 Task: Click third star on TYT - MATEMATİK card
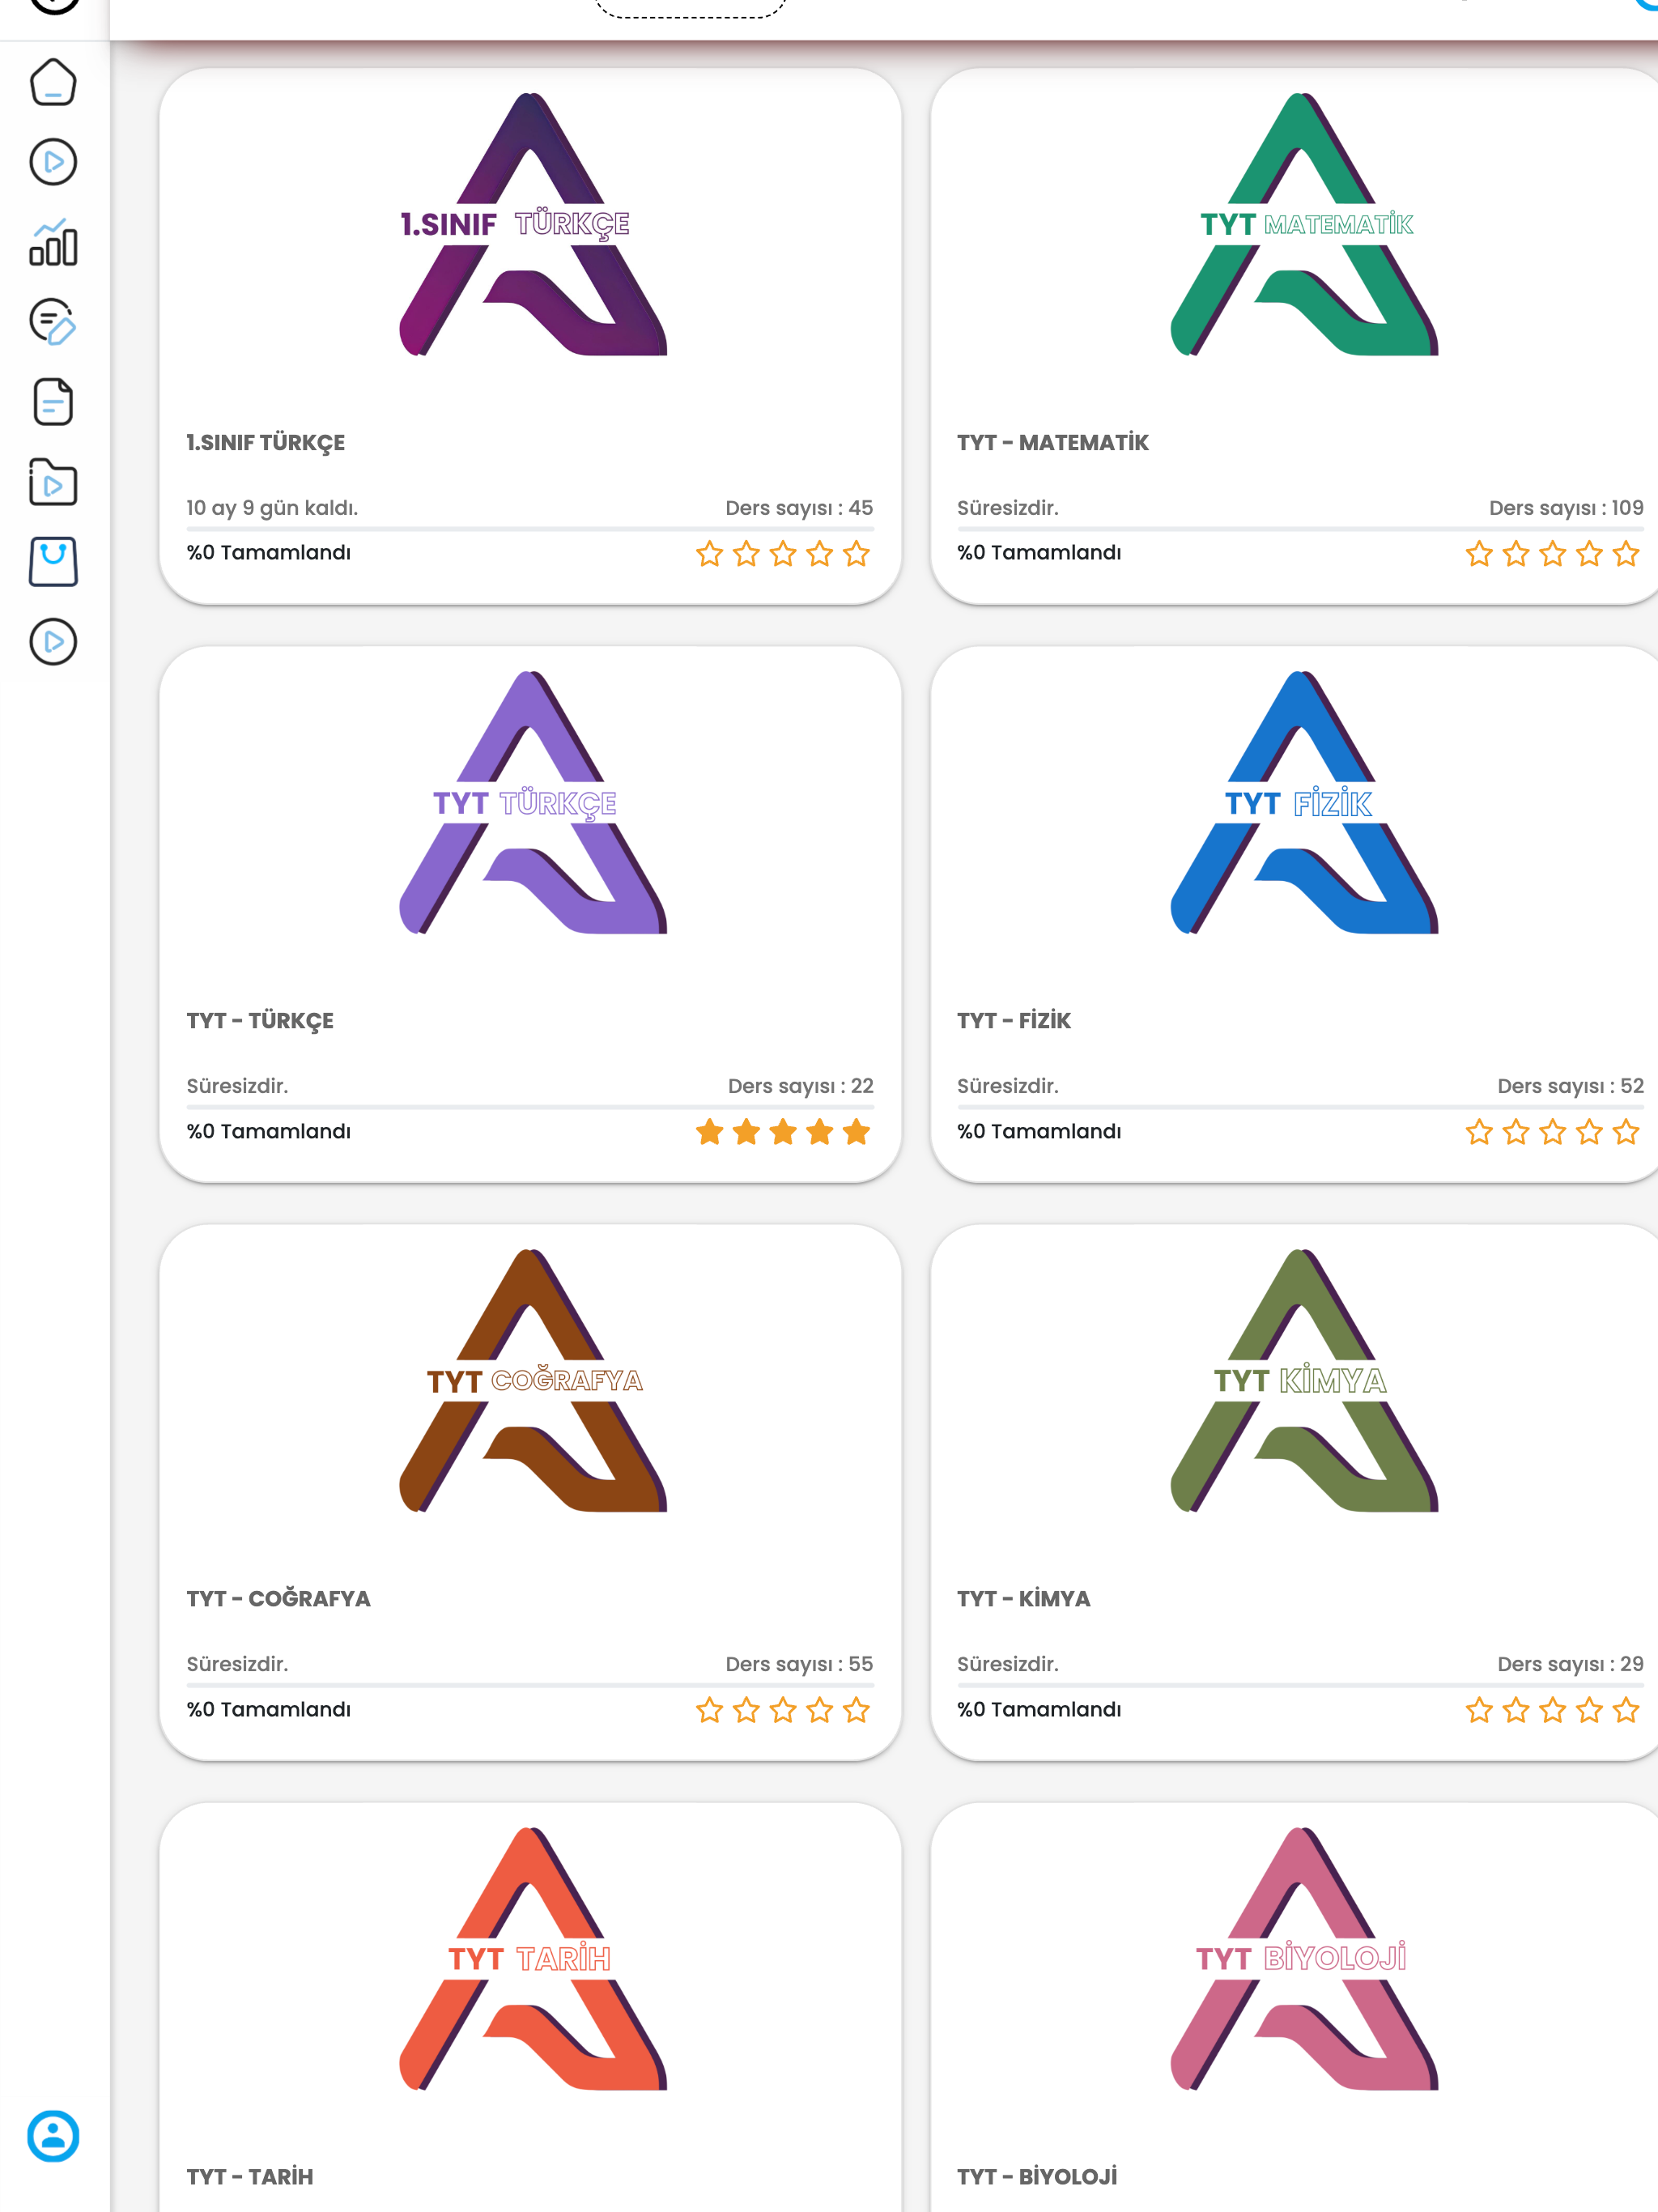coord(1553,554)
